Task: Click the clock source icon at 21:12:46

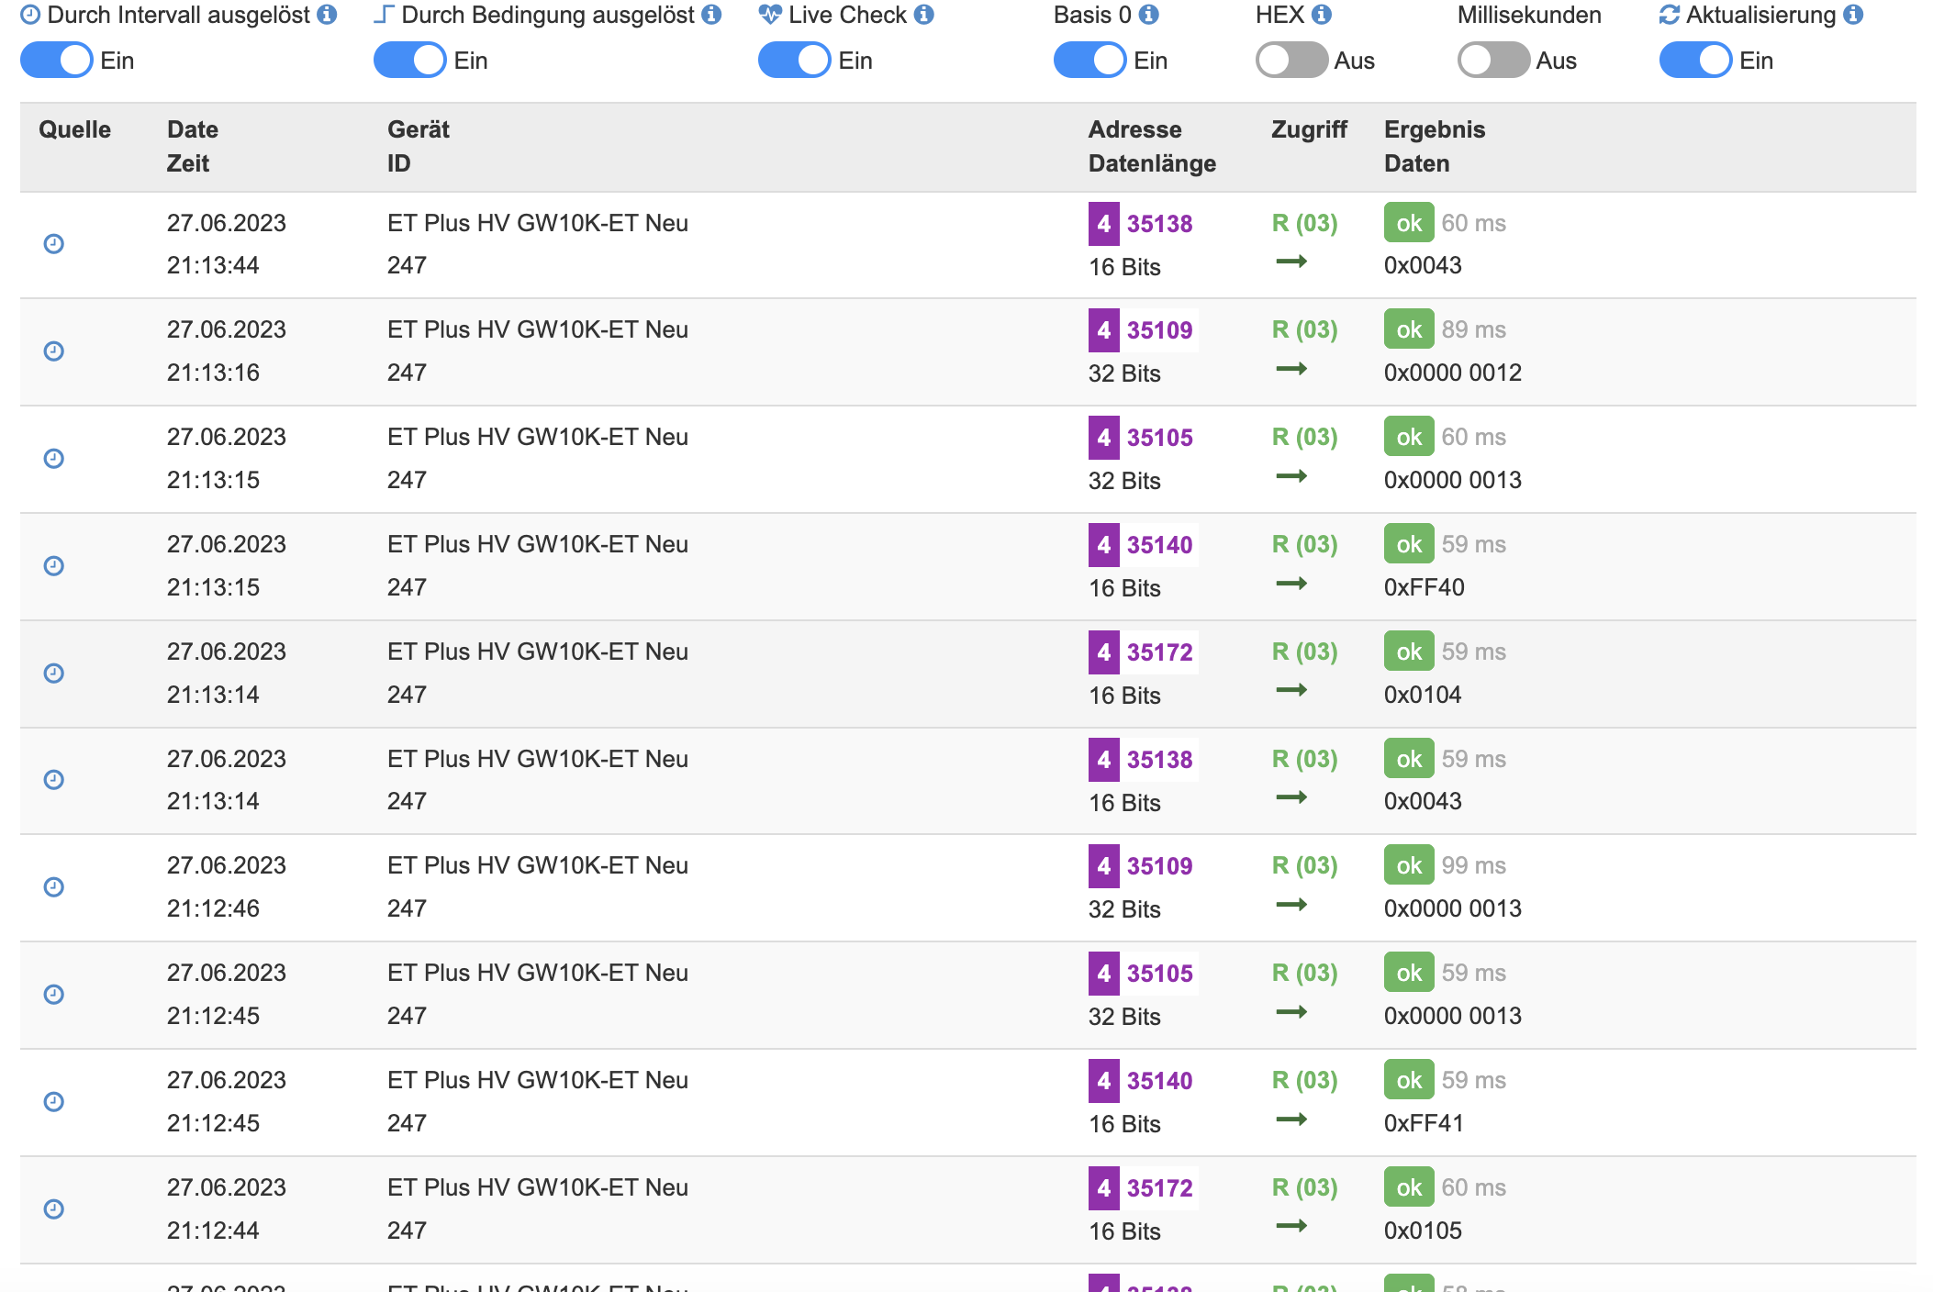Action: (54, 887)
